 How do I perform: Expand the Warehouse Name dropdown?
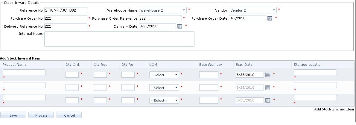[x=183, y=10]
